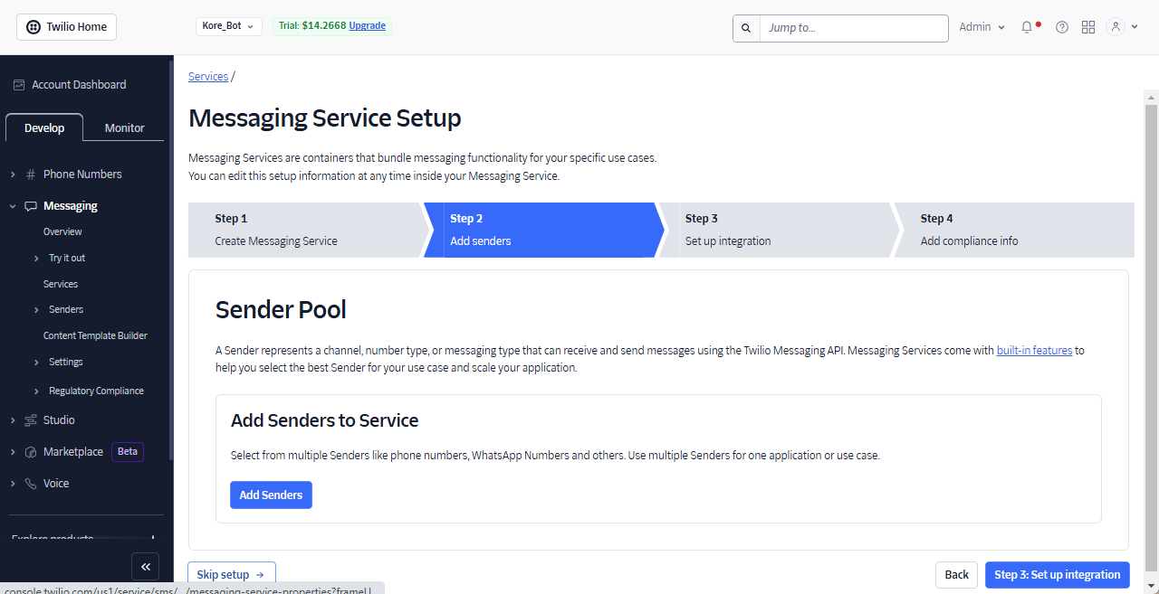Viewport: 1159px width, 594px height.
Task: Open the built-in features link
Action: click(x=1034, y=351)
